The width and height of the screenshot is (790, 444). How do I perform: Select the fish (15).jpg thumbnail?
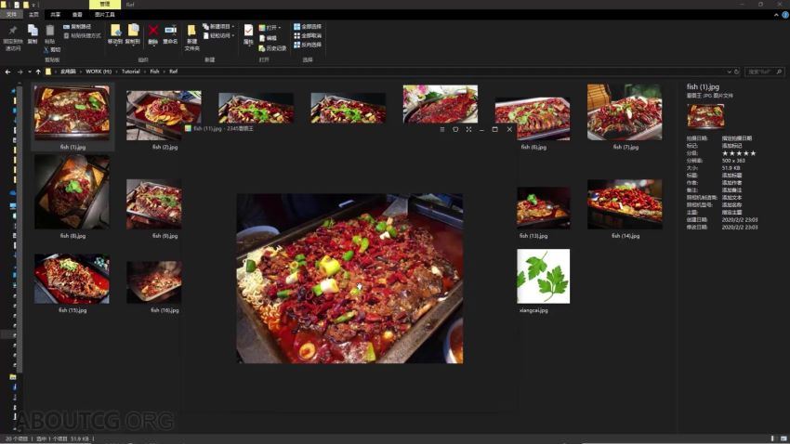tap(72, 279)
